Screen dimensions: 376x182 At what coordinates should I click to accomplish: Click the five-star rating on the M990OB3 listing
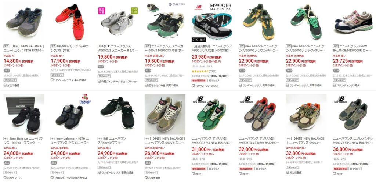pos(197,71)
